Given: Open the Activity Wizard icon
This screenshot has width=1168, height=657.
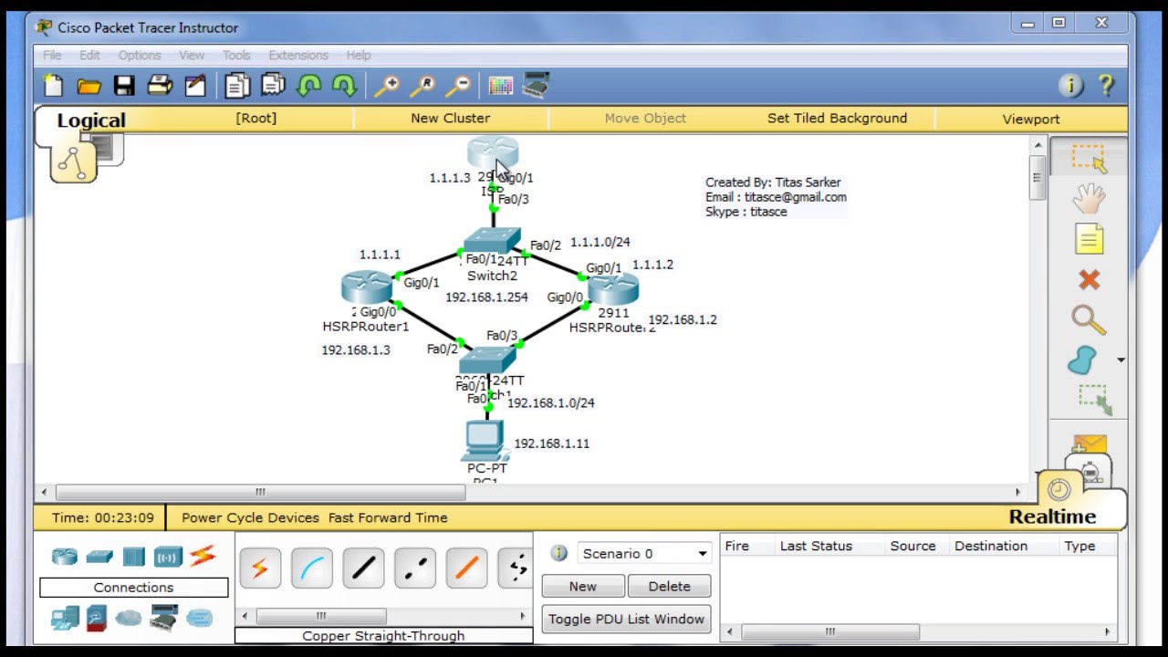Looking at the screenshot, I should tap(195, 86).
